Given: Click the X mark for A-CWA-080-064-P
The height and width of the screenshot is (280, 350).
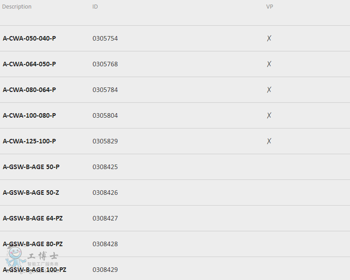Looking at the screenshot, I should tap(269, 90).
